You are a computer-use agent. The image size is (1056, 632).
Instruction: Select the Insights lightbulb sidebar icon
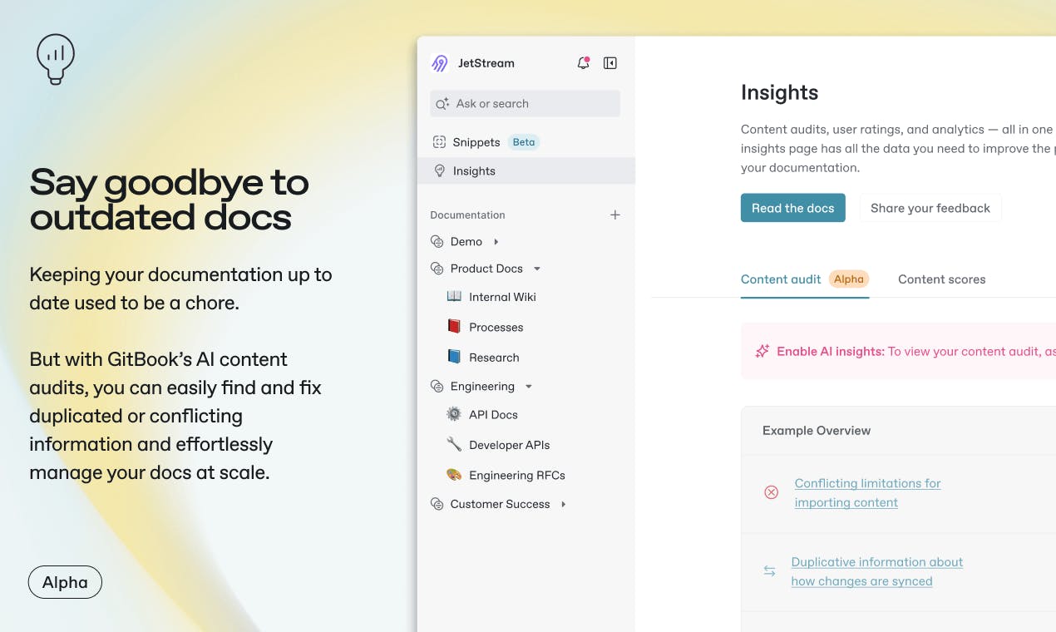(x=439, y=170)
